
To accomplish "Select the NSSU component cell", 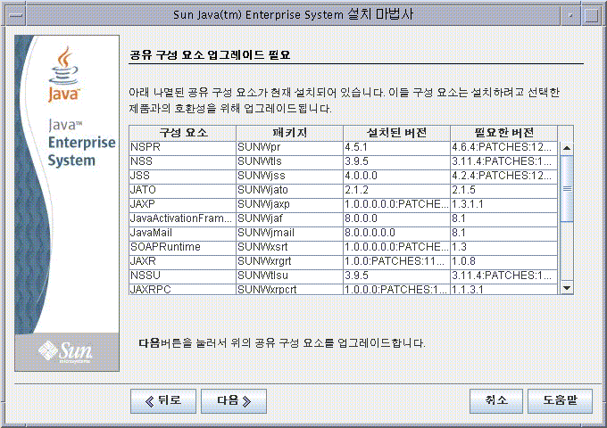I will pyautogui.click(x=183, y=276).
